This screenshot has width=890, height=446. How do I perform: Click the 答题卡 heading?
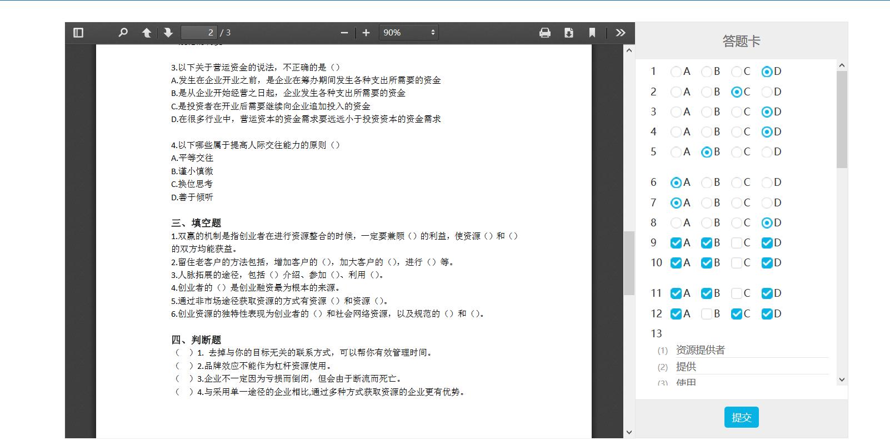click(x=741, y=41)
